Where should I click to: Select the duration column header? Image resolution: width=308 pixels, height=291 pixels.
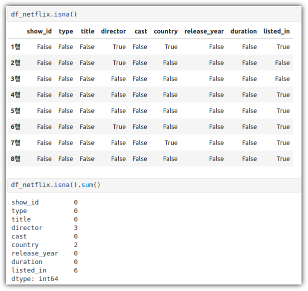pyautogui.click(x=244, y=31)
